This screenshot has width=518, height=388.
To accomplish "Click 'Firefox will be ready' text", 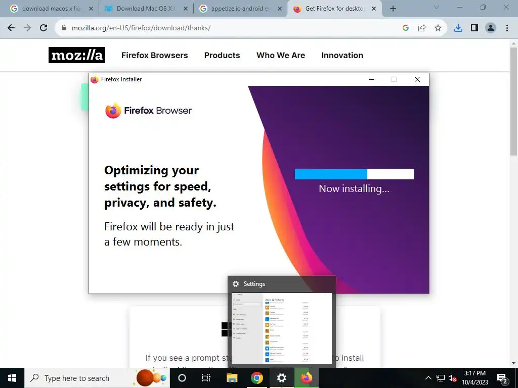I will click(x=169, y=234).
